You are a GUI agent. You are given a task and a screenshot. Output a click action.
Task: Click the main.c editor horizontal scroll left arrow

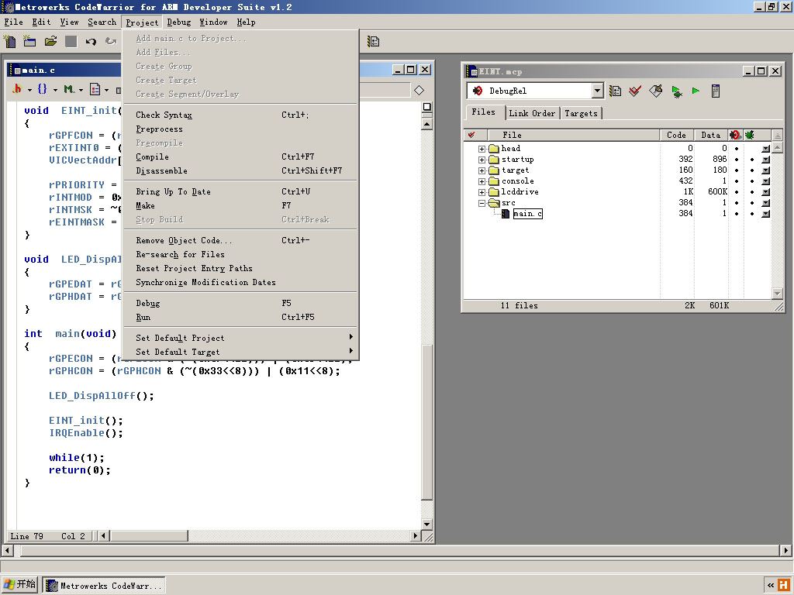point(103,536)
